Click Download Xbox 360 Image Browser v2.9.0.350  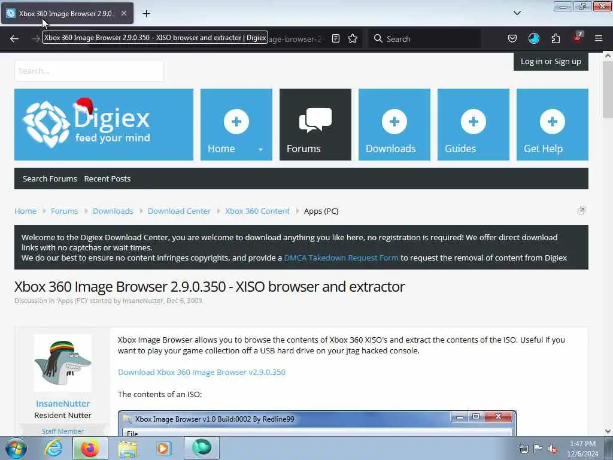(202, 372)
